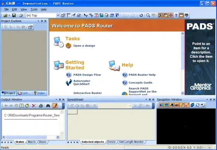Expand the arrow next to Open folder icon
Viewport: 217px width, 150px height.
pyautogui.click(x=9, y=15)
